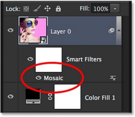This screenshot has height=117, width=135.
Task: Hide the Mosaic filter eye icon
Action: (x=38, y=78)
